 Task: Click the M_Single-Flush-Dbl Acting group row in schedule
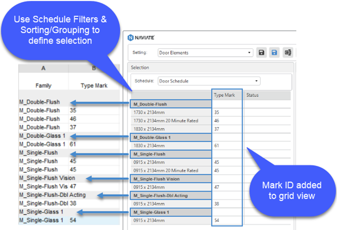click(69, 195)
